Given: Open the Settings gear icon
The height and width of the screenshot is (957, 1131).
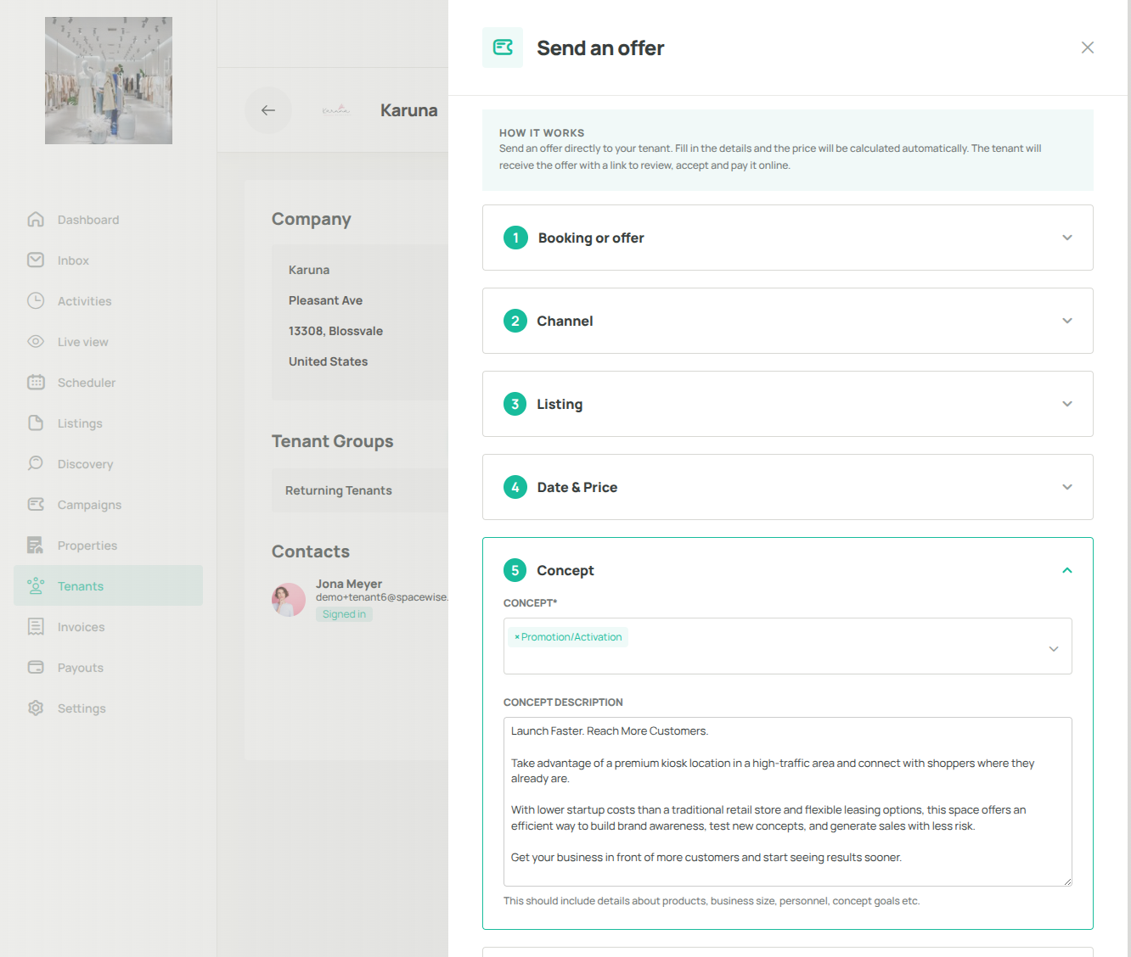Looking at the screenshot, I should click(x=36, y=708).
